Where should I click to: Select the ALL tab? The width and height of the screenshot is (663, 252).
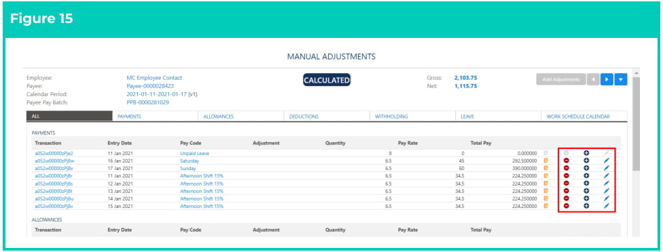69,117
